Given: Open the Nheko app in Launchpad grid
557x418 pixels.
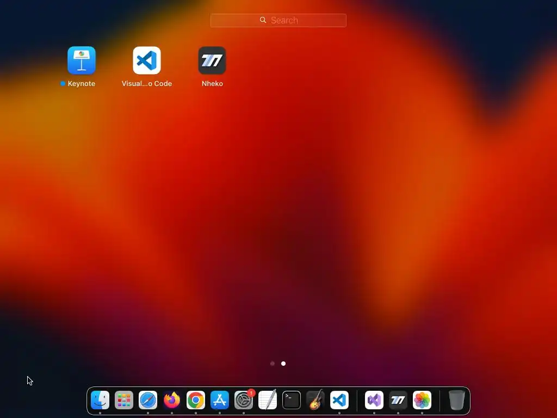Looking at the screenshot, I should [212, 60].
